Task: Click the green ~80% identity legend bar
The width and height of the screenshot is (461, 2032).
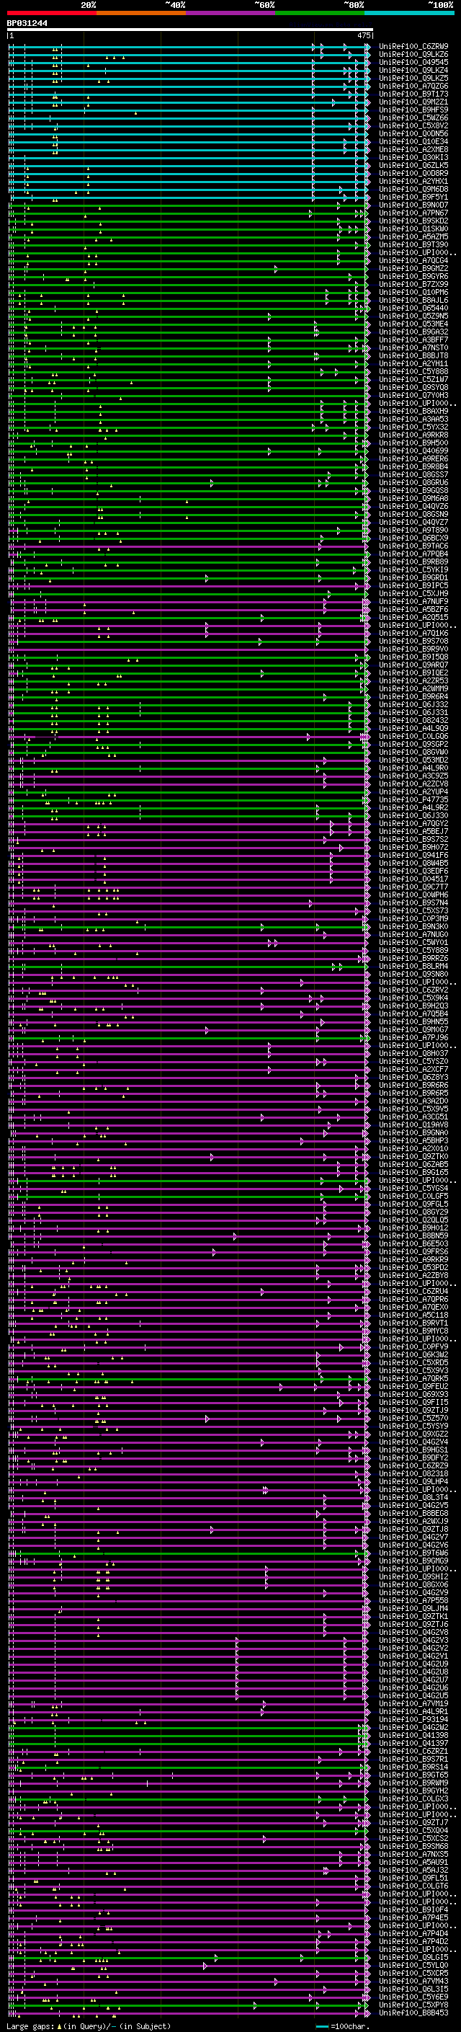Action: pyautogui.click(x=320, y=13)
